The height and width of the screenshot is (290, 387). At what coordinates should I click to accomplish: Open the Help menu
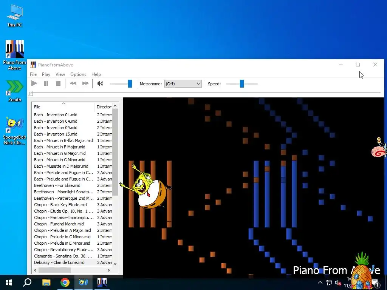click(x=96, y=74)
